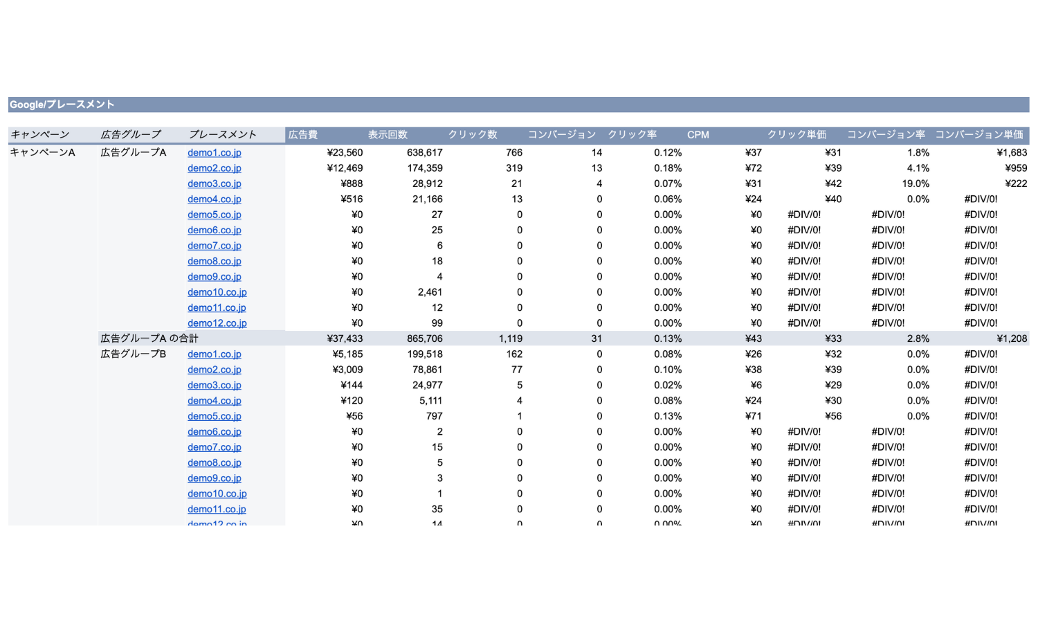The width and height of the screenshot is (1038, 623).
Task: Select the コンバージョン率 column header
Action: pyautogui.click(x=886, y=134)
